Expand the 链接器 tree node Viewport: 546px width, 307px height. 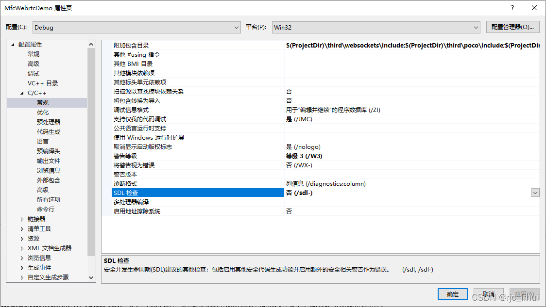[x=21, y=219]
